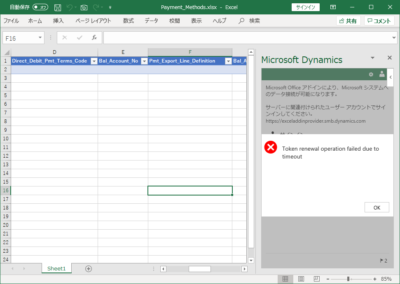Click the flag messages icon showing 2

point(384,261)
